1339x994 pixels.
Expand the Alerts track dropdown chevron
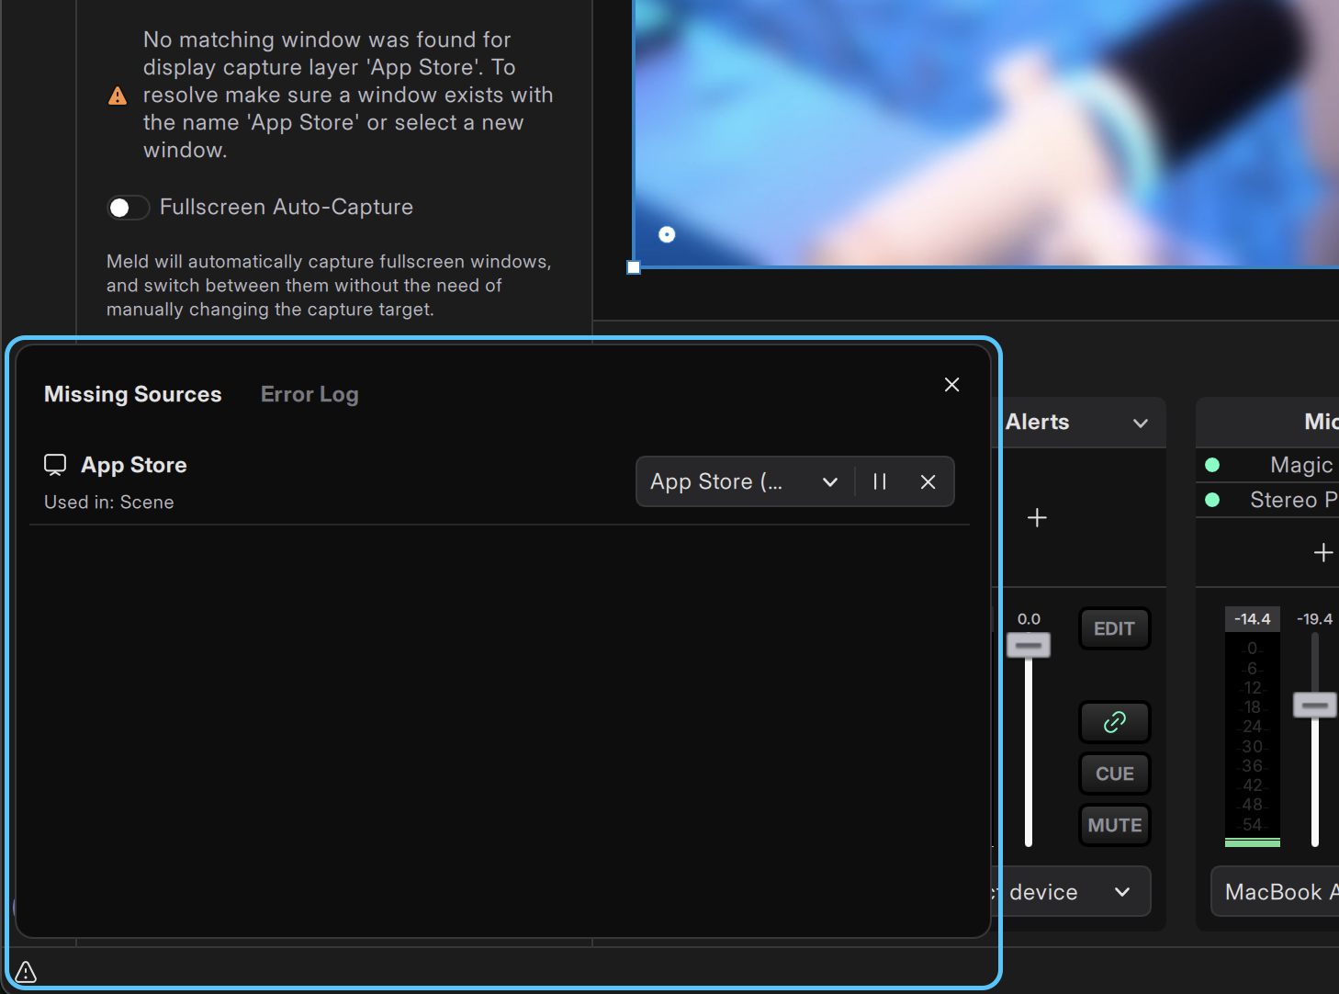pos(1141,423)
